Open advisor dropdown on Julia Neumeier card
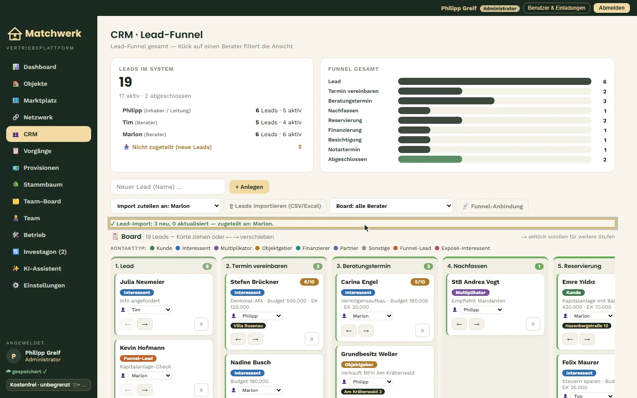637x398 pixels. tap(150, 310)
